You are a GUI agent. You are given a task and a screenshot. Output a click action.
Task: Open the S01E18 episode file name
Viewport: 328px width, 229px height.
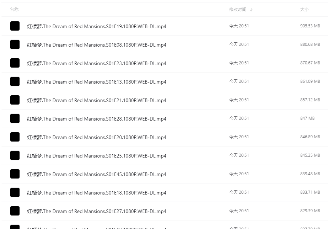97,193
